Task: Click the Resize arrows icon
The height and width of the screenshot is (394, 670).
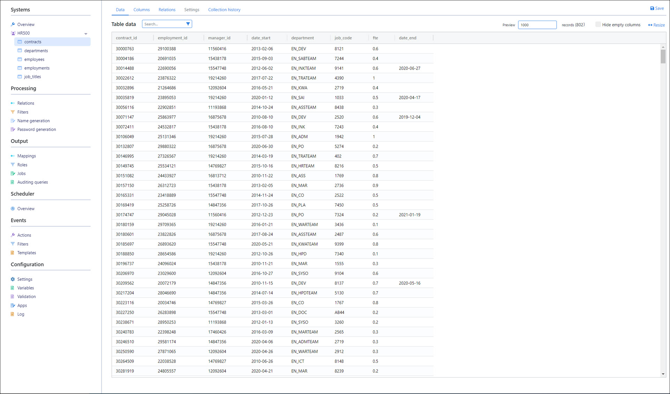Action: coord(650,25)
